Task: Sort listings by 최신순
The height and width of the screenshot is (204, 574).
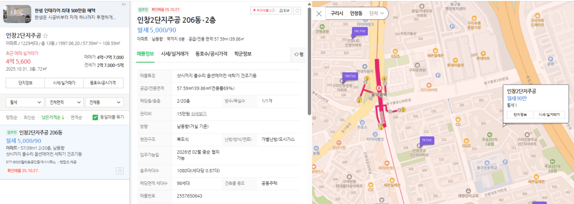Action: coord(29,117)
